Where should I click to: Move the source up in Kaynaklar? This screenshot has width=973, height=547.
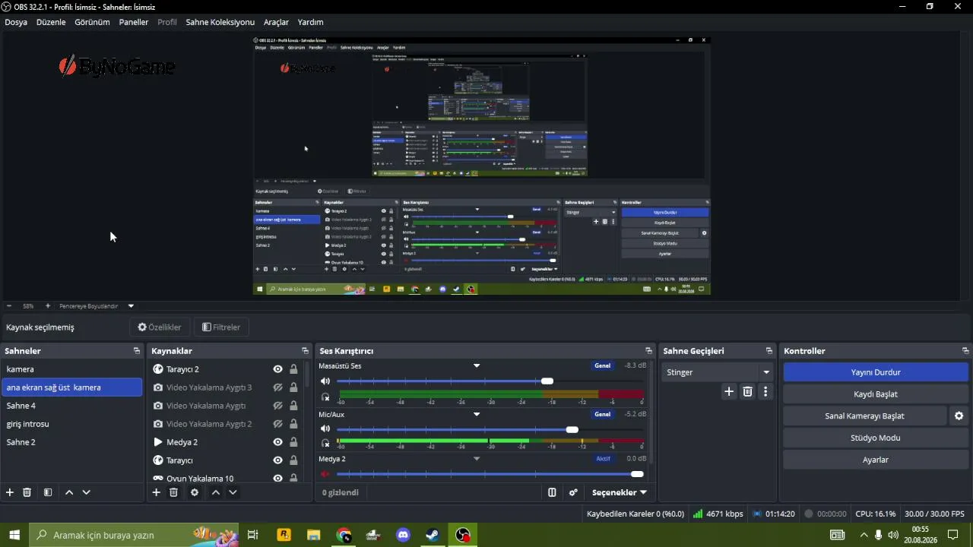(216, 492)
